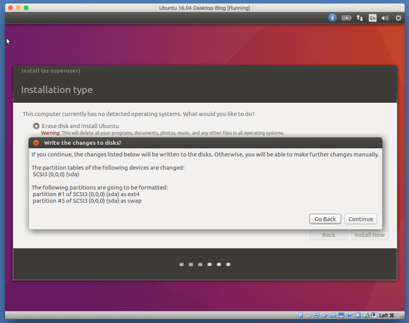Select Erase disk and install Ubuntu
This screenshot has width=409, height=323.
36,126
